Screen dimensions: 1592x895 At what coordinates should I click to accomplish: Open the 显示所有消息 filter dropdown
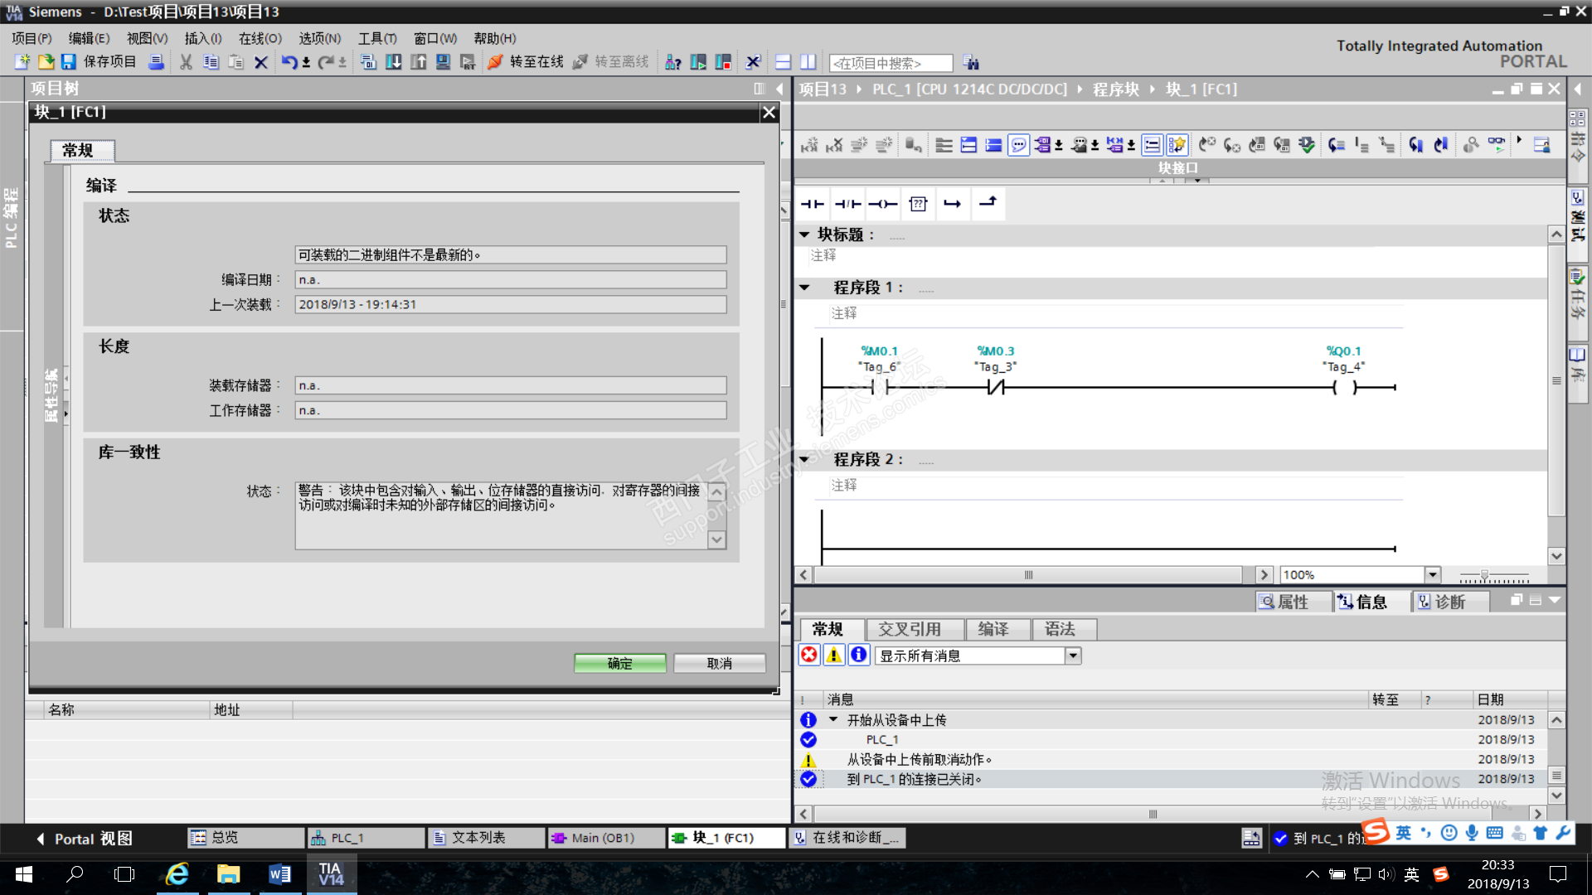(1073, 656)
